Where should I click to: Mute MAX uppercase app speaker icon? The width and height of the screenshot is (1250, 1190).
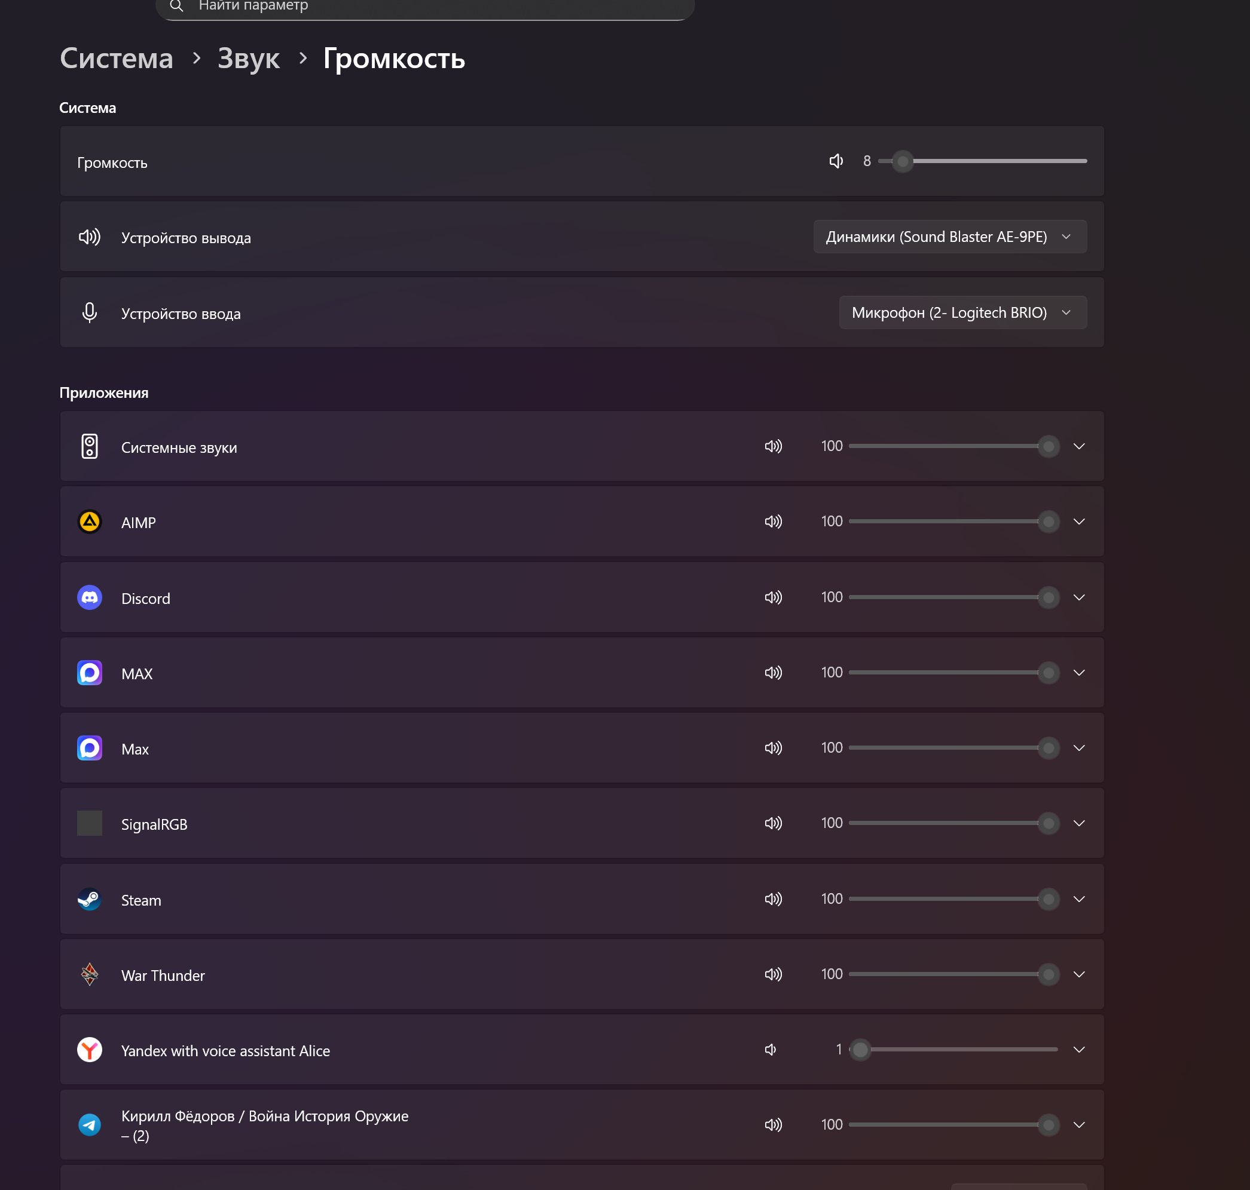tap(773, 673)
